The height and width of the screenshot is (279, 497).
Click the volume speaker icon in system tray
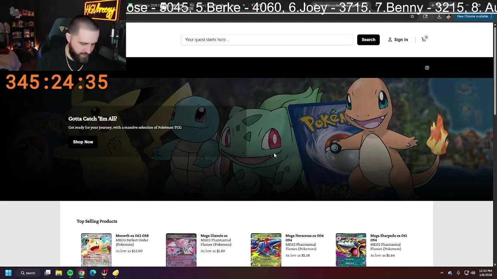tap(473, 273)
